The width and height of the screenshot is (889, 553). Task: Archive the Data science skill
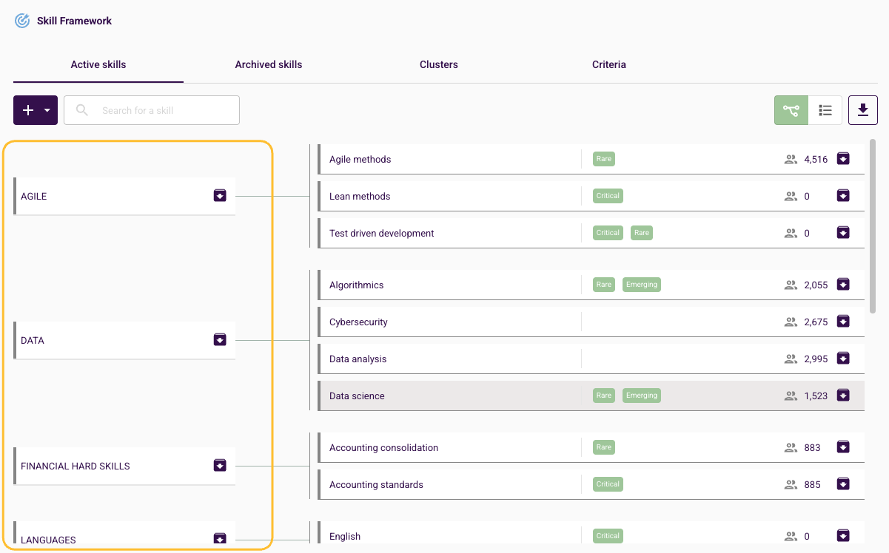[x=843, y=396]
